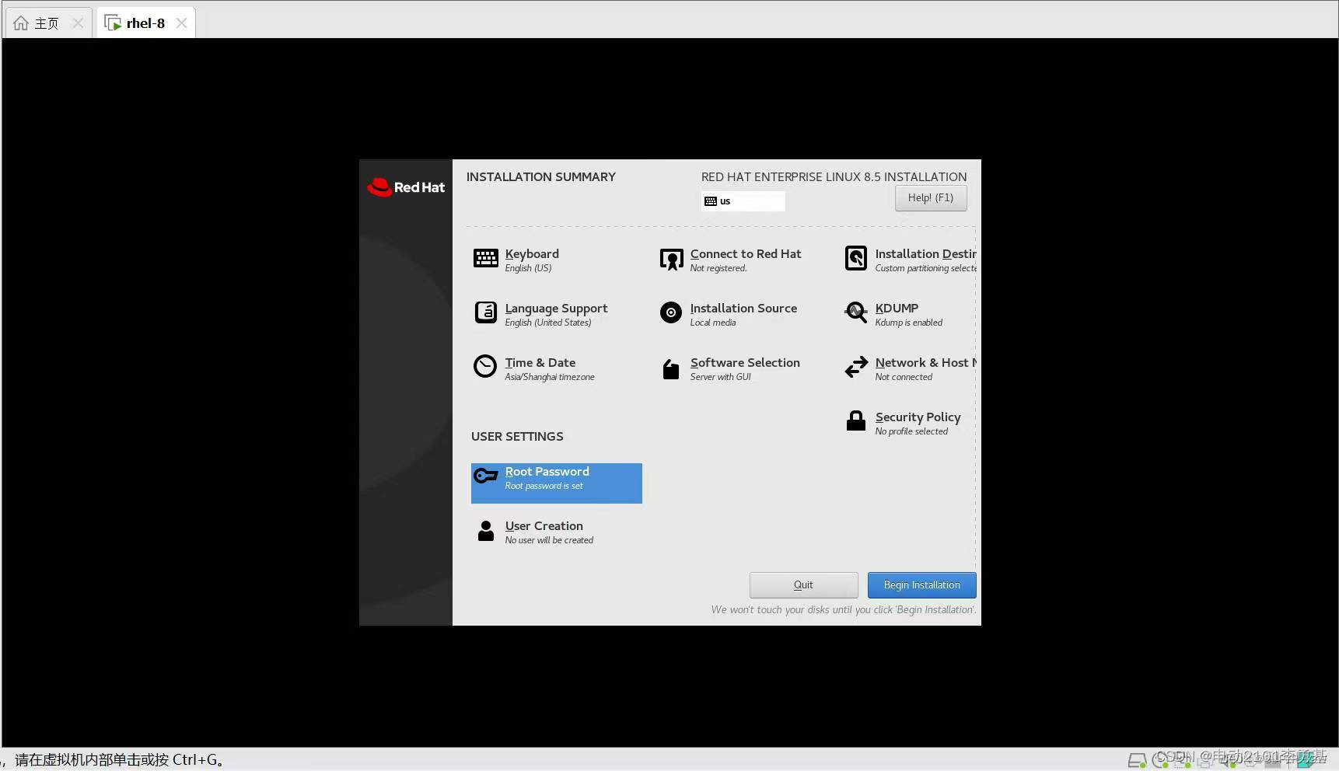Click the home icon in the home tab
The image size is (1339, 771).
coord(21,23)
